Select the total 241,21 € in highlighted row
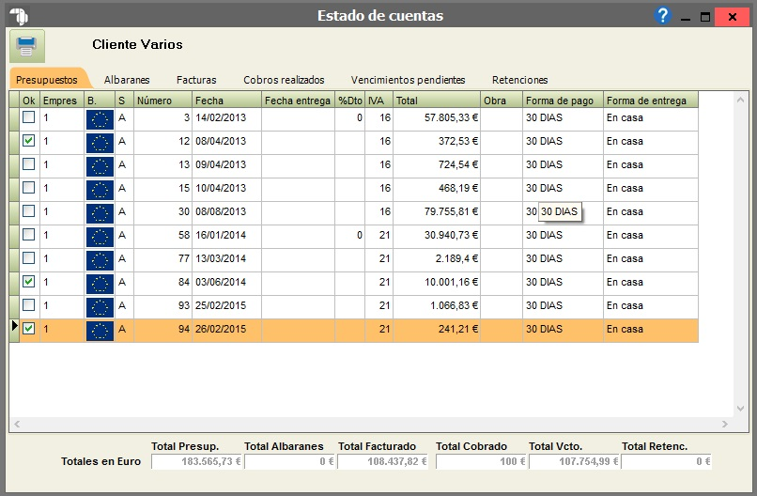This screenshot has height=496, width=757. click(x=437, y=331)
